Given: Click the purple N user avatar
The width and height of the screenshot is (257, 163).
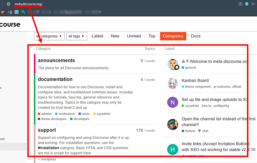Looking at the screenshot, I should (172, 103).
